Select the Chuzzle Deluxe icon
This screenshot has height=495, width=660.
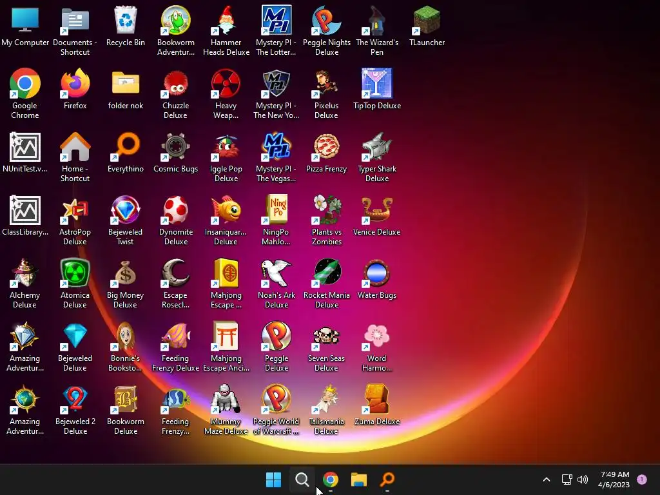coord(175,83)
